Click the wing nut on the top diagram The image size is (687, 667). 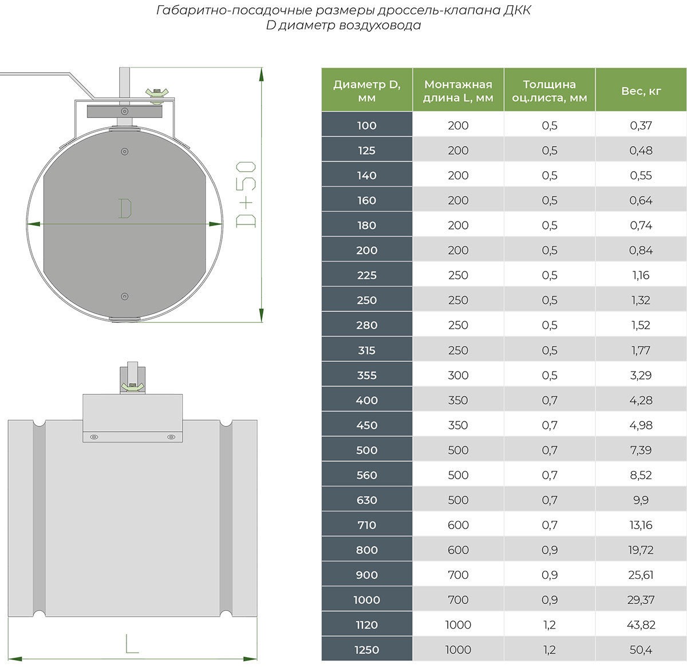[x=156, y=93]
